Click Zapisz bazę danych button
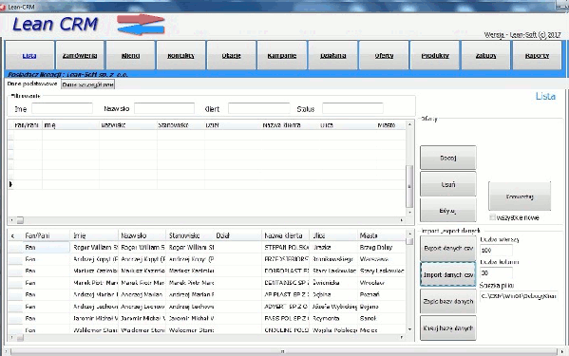This screenshot has width=569, height=356. [x=448, y=301]
